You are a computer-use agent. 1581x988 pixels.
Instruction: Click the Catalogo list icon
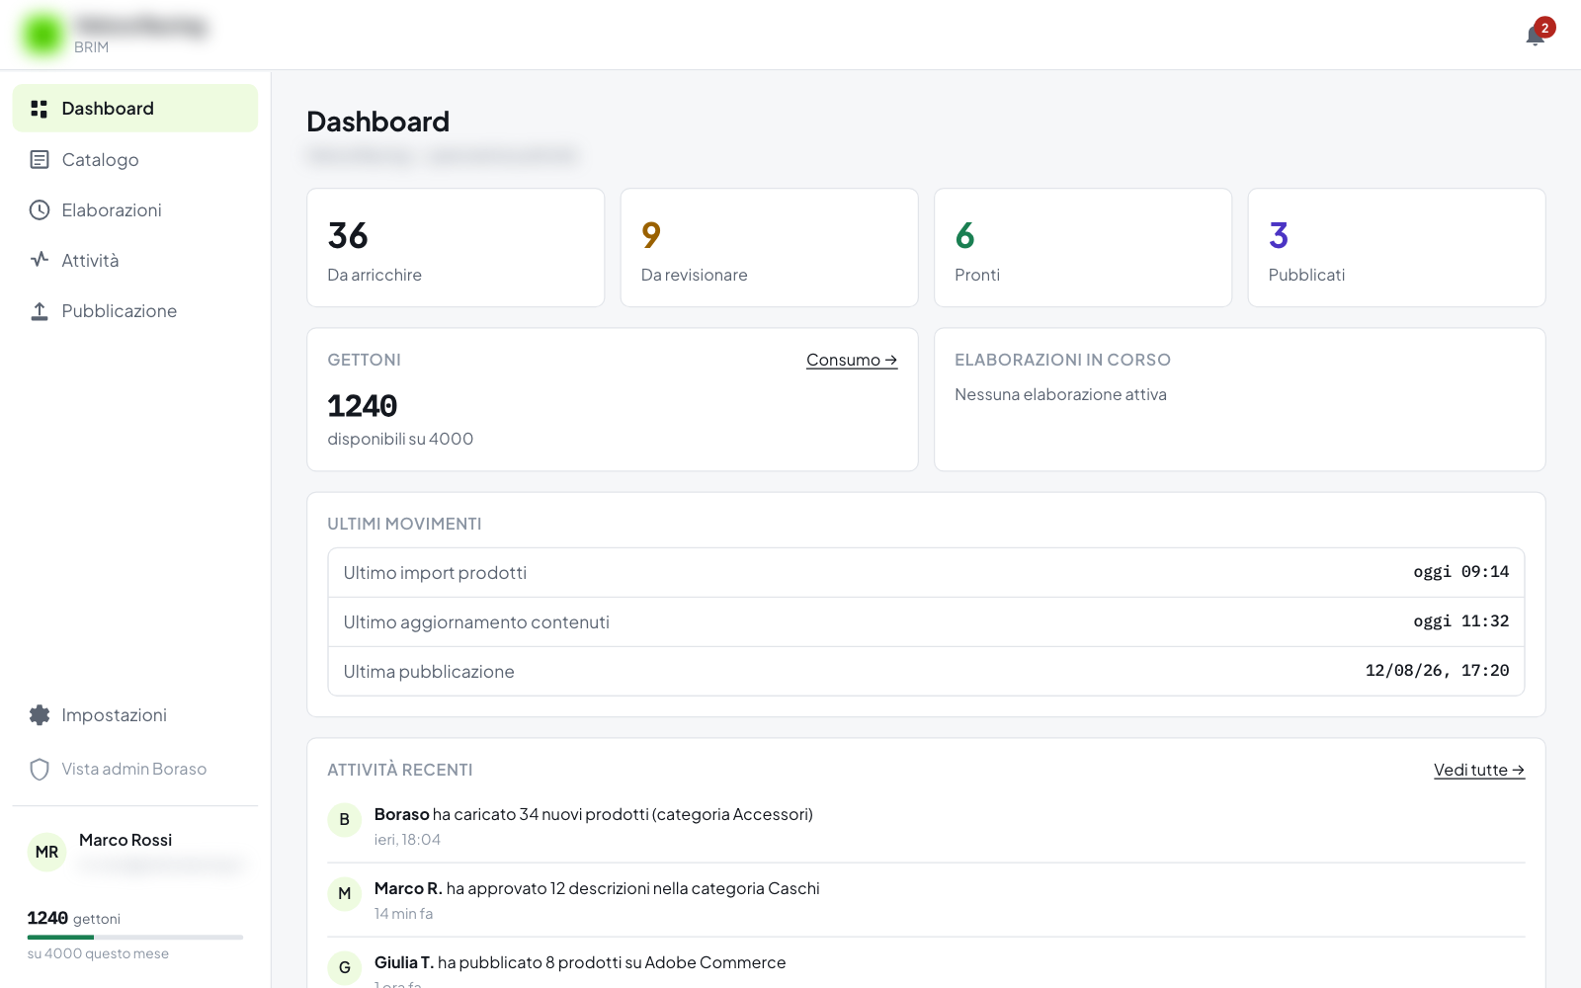coord(40,159)
